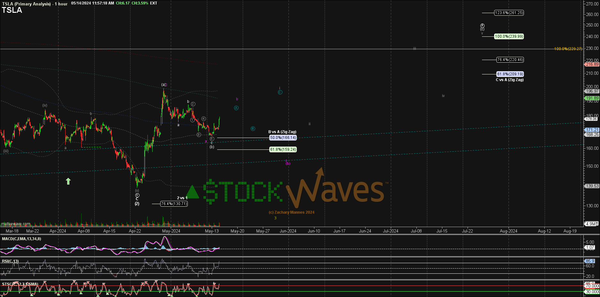Select the circled B wave label
Image resolution: width=600 pixels, height=297 pixels.
[x=253, y=129]
